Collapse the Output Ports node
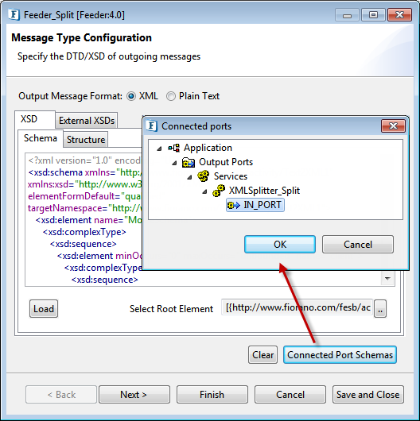 coord(174,163)
